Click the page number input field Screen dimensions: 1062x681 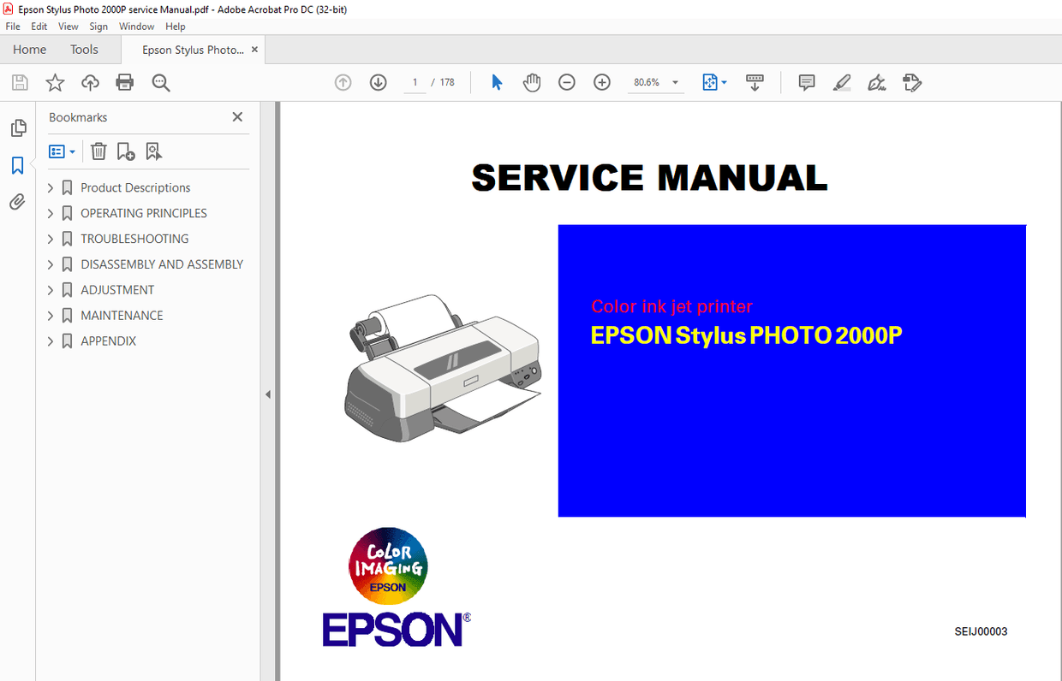click(415, 82)
